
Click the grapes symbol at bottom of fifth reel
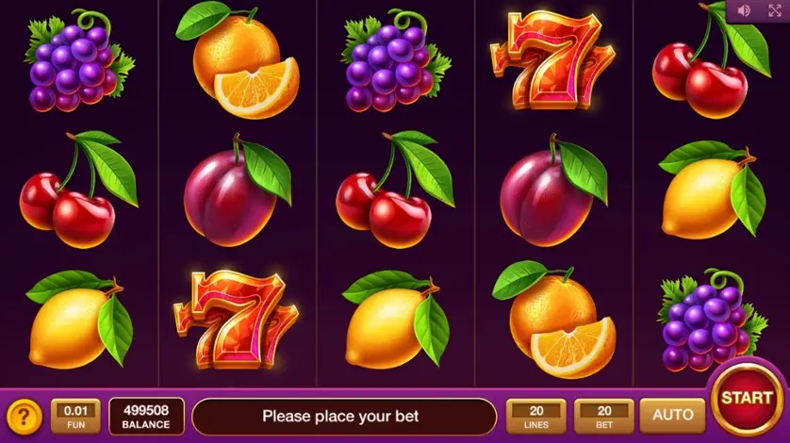tap(712, 320)
